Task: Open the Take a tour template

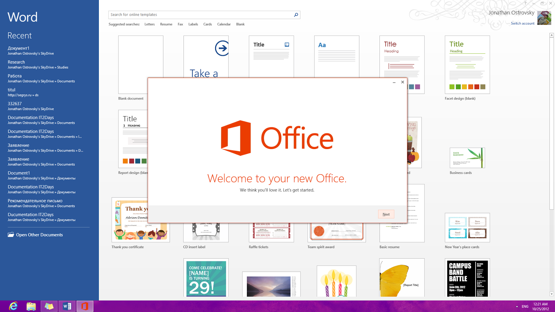Action: pos(206,57)
